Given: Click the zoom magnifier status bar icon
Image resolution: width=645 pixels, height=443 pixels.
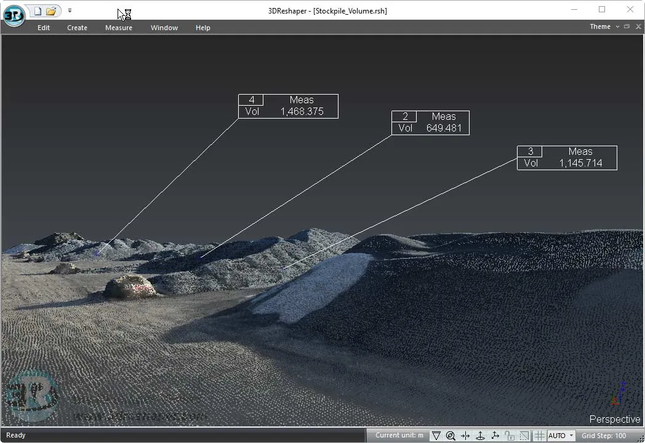Looking at the screenshot, I should click(451, 436).
